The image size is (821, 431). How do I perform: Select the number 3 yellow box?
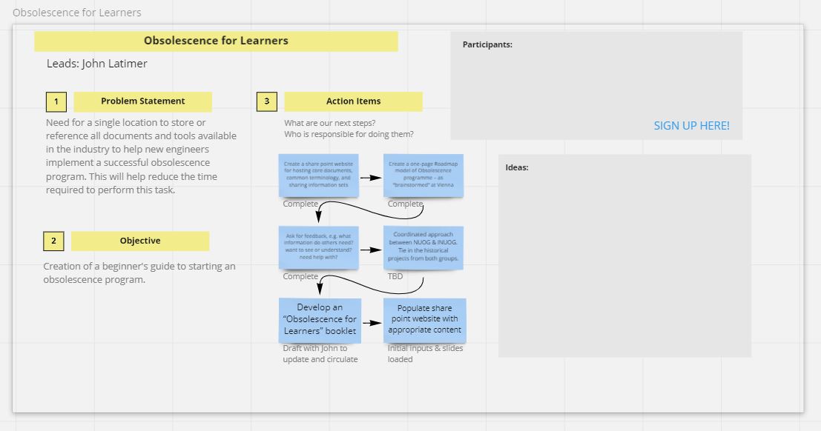(266, 101)
